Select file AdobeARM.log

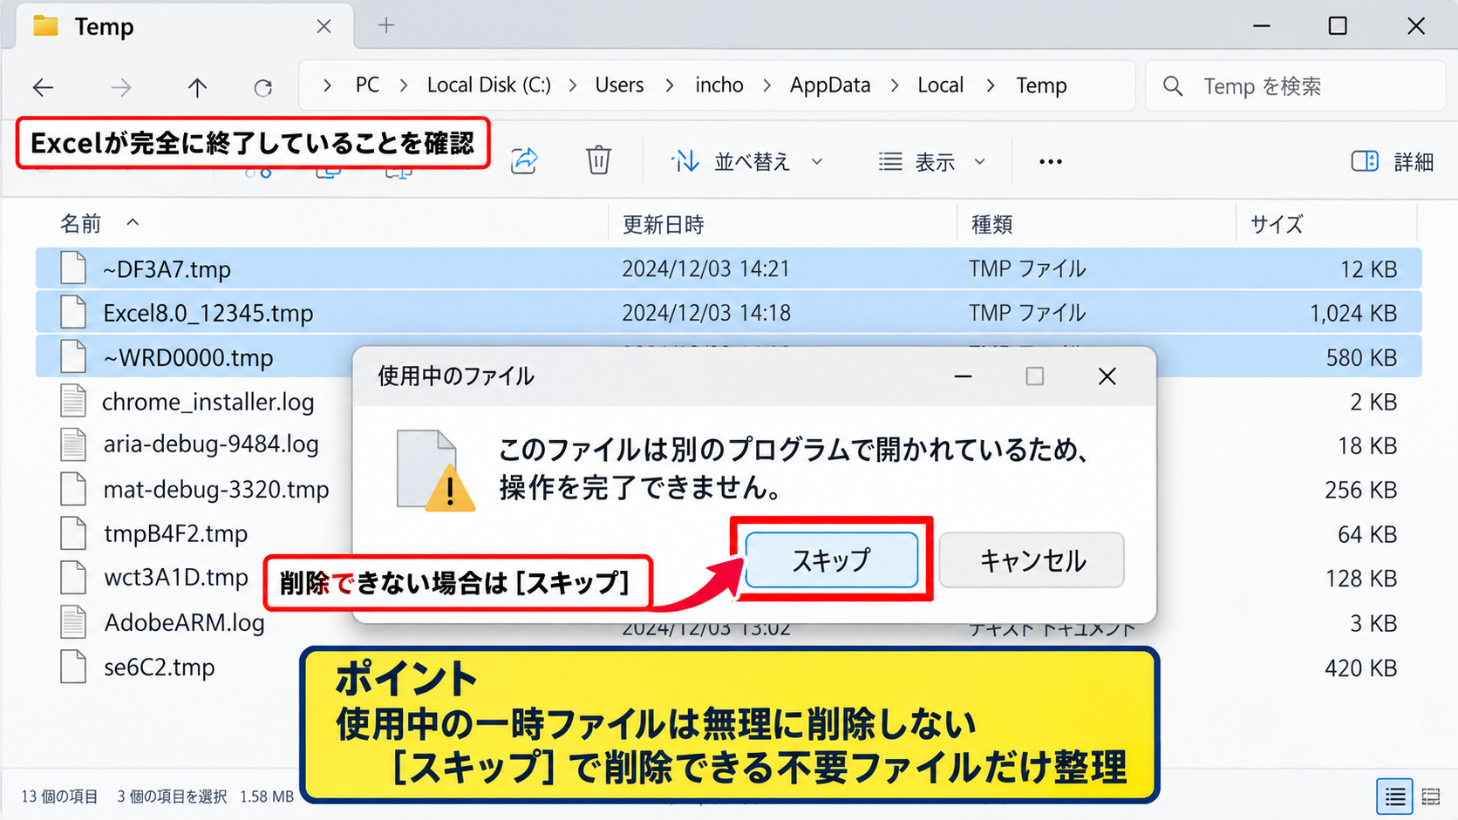click(184, 622)
